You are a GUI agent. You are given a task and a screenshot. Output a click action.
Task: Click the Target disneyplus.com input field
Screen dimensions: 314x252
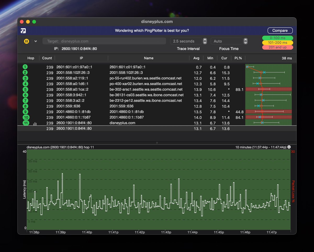point(104,41)
